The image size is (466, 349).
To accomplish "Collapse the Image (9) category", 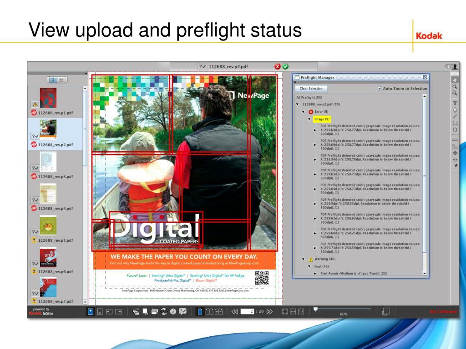I will [x=309, y=119].
